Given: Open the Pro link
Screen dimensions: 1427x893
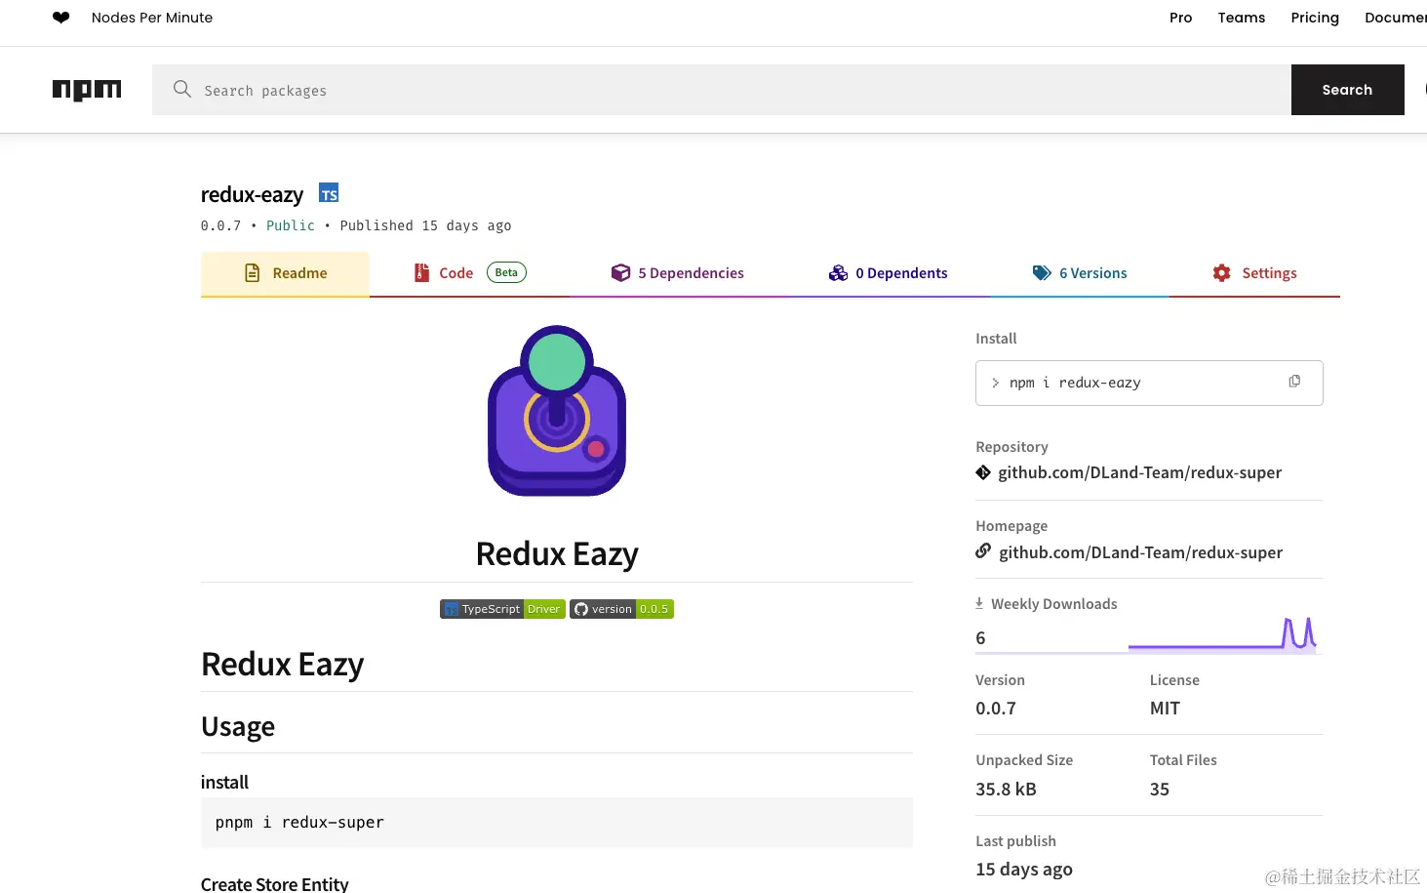Looking at the screenshot, I should 1181,18.
